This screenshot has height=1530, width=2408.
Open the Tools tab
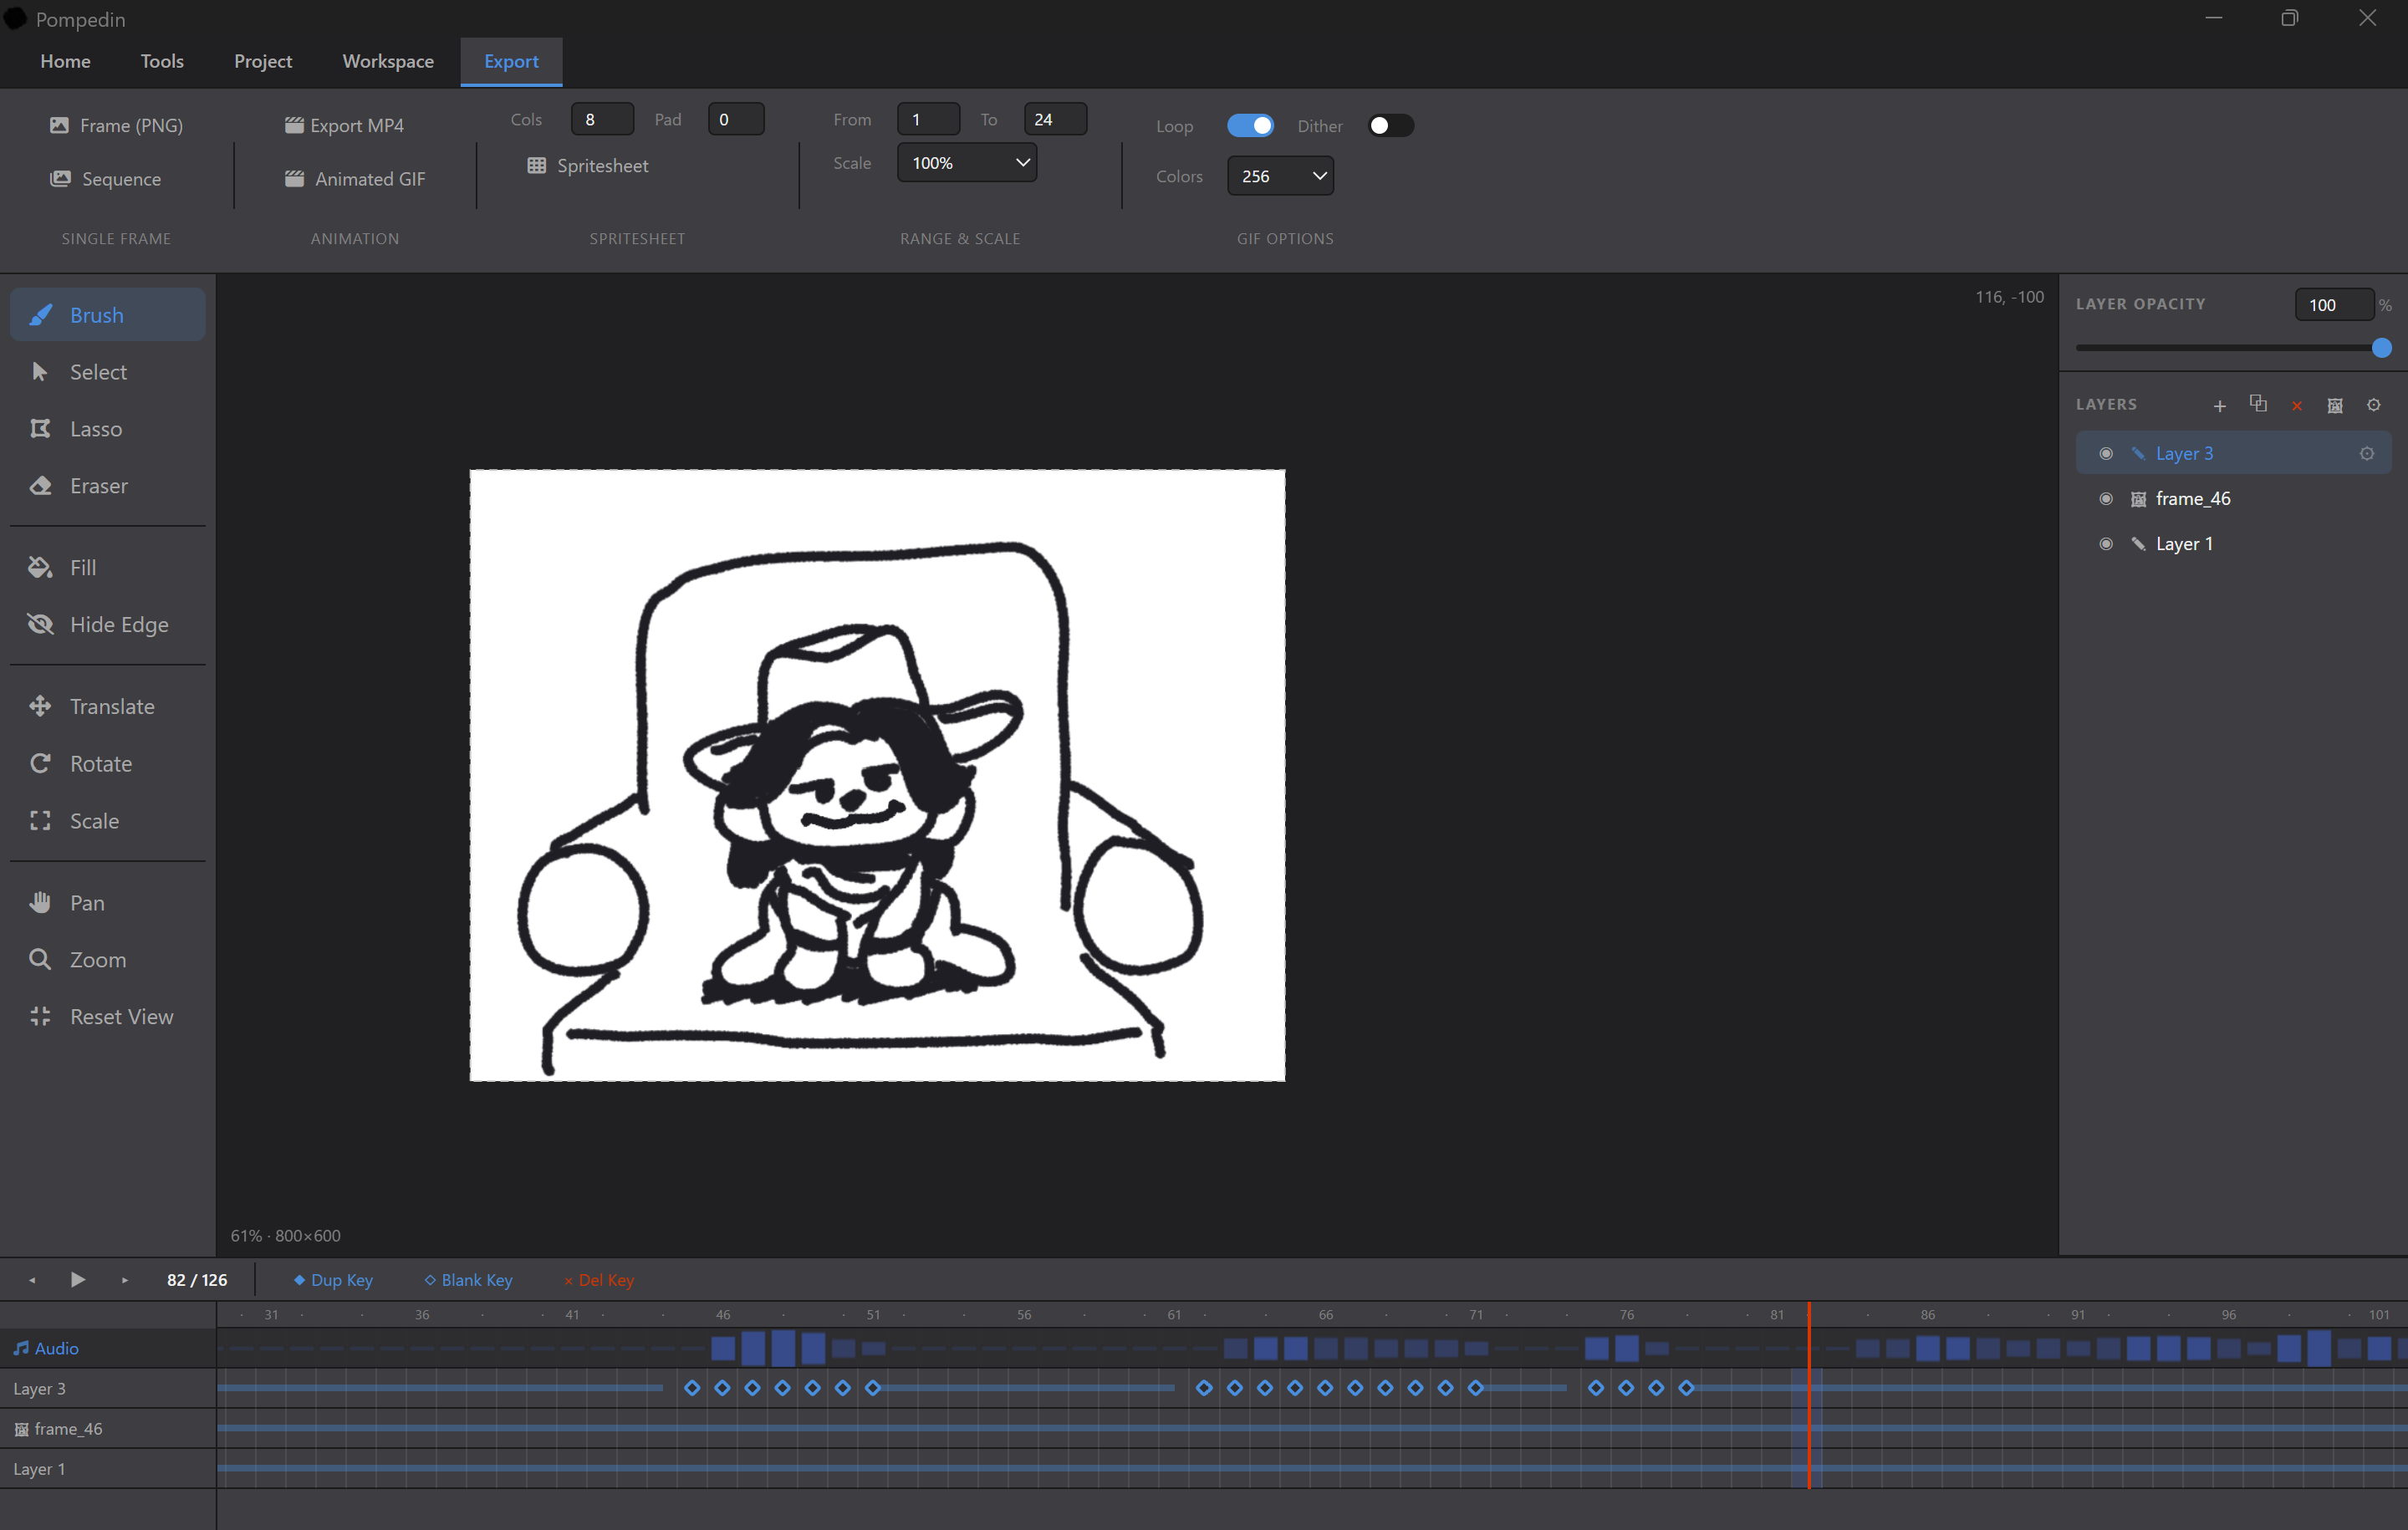click(162, 61)
